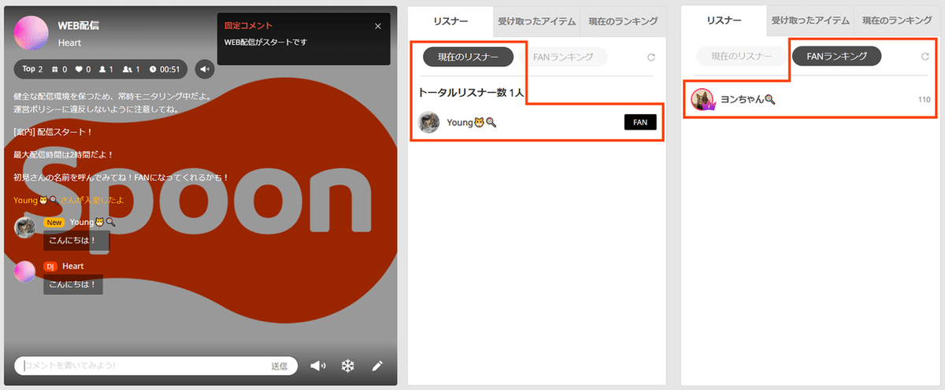Select リスナー tab in the panel listing Young
The image size is (945, 390).
coord(452,20)
